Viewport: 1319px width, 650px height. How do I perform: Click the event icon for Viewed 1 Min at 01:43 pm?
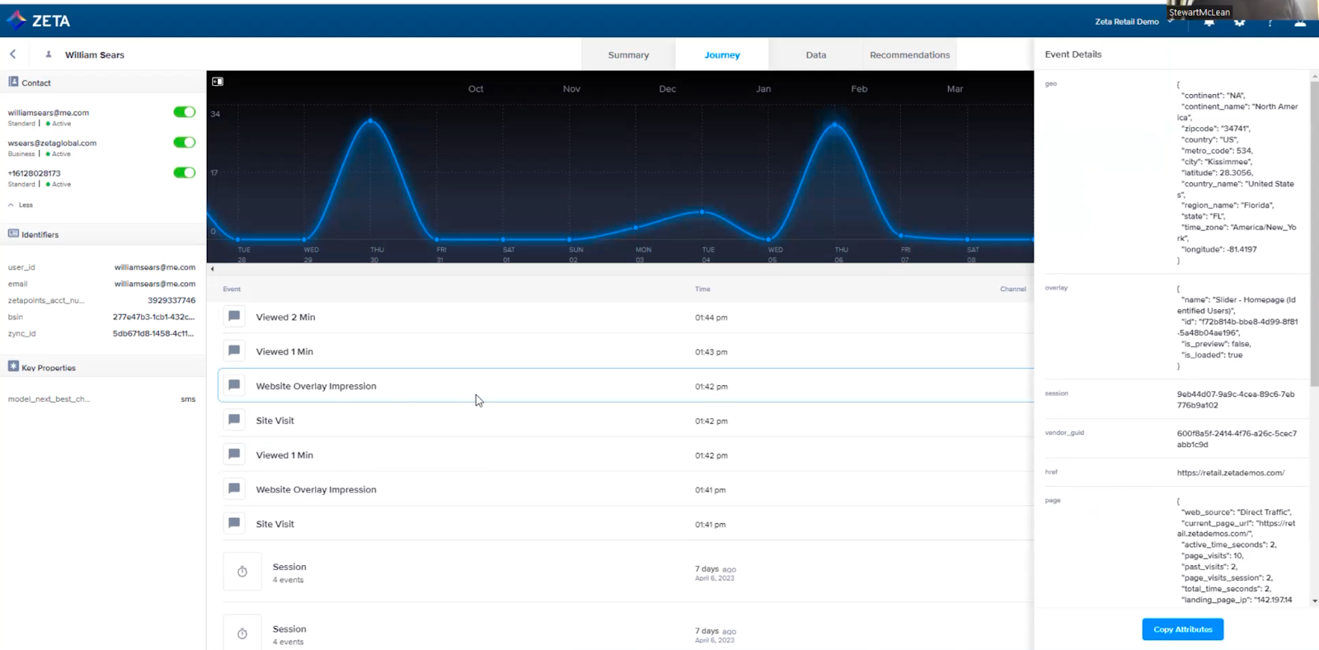[x=234, y=351]
